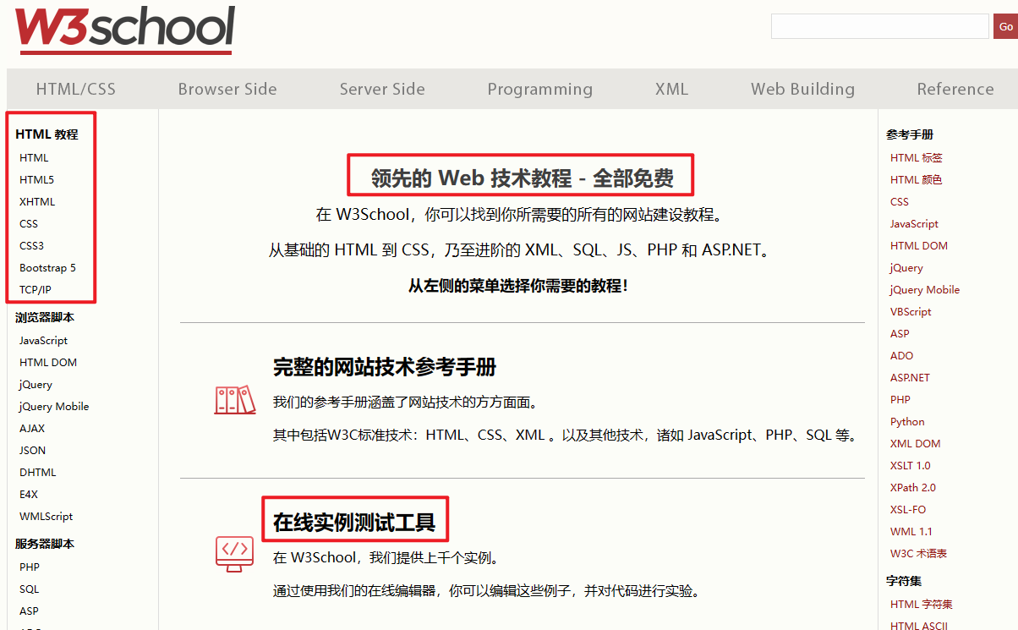
Task: Open the Programming menu
Action: point(539,89)
